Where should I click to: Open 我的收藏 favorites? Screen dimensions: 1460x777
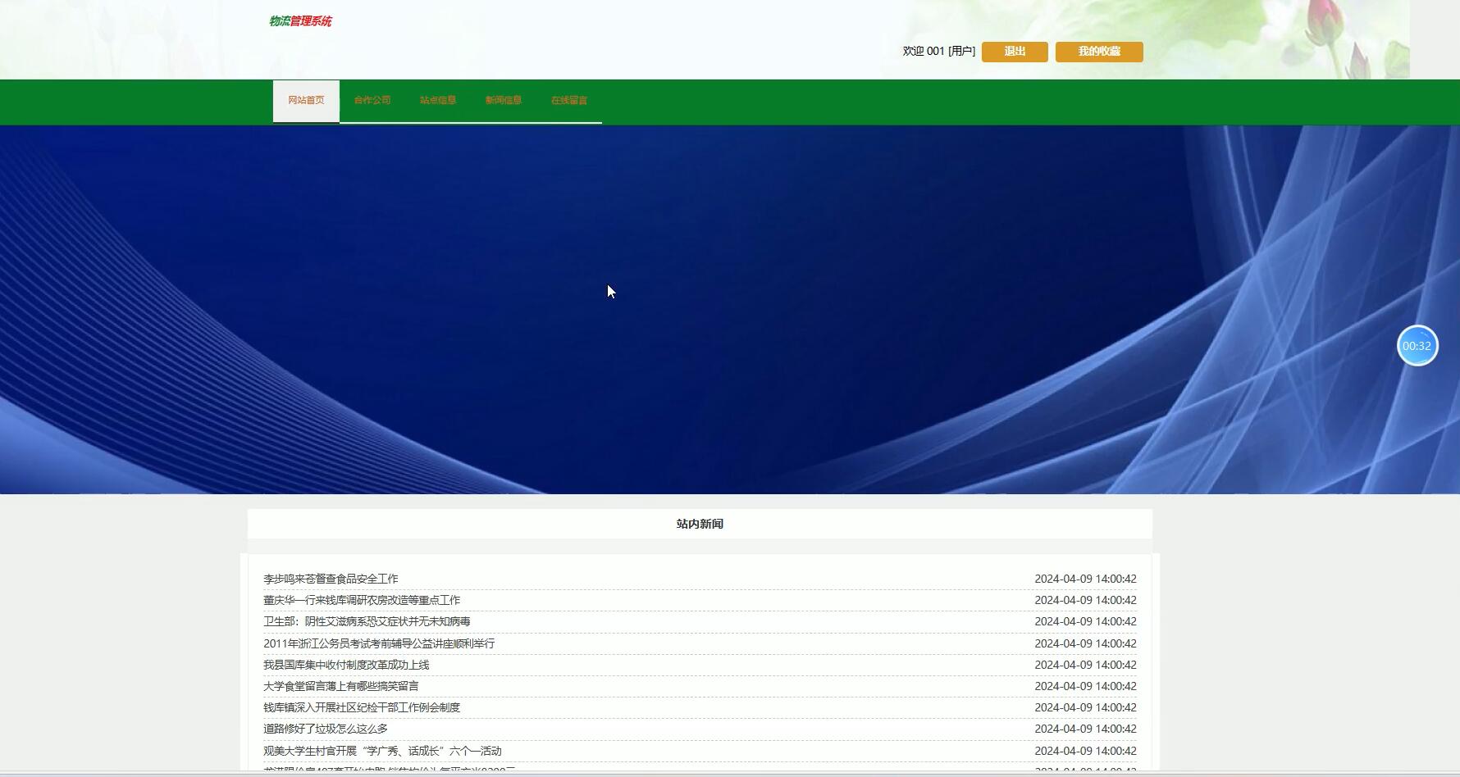1099,51
